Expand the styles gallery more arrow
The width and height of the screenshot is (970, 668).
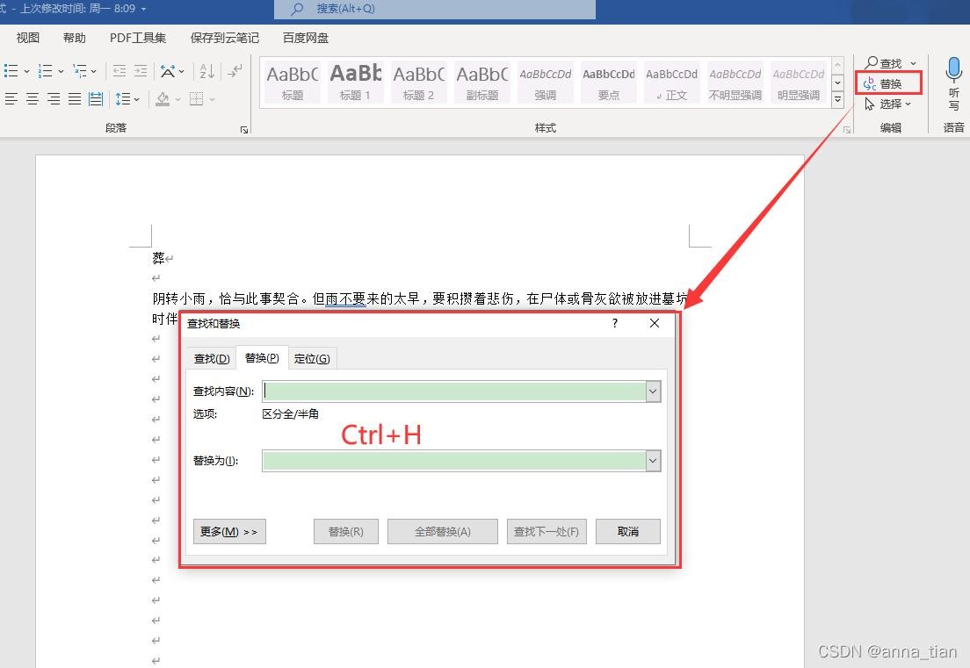click(838, 100)
